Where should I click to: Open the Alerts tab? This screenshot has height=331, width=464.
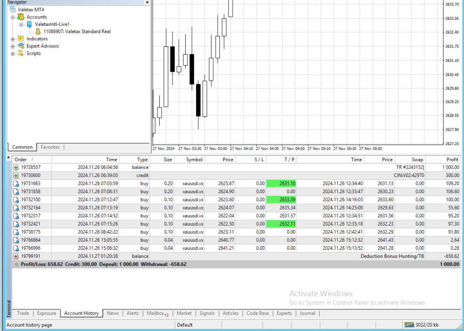click(x=133, y=313)
